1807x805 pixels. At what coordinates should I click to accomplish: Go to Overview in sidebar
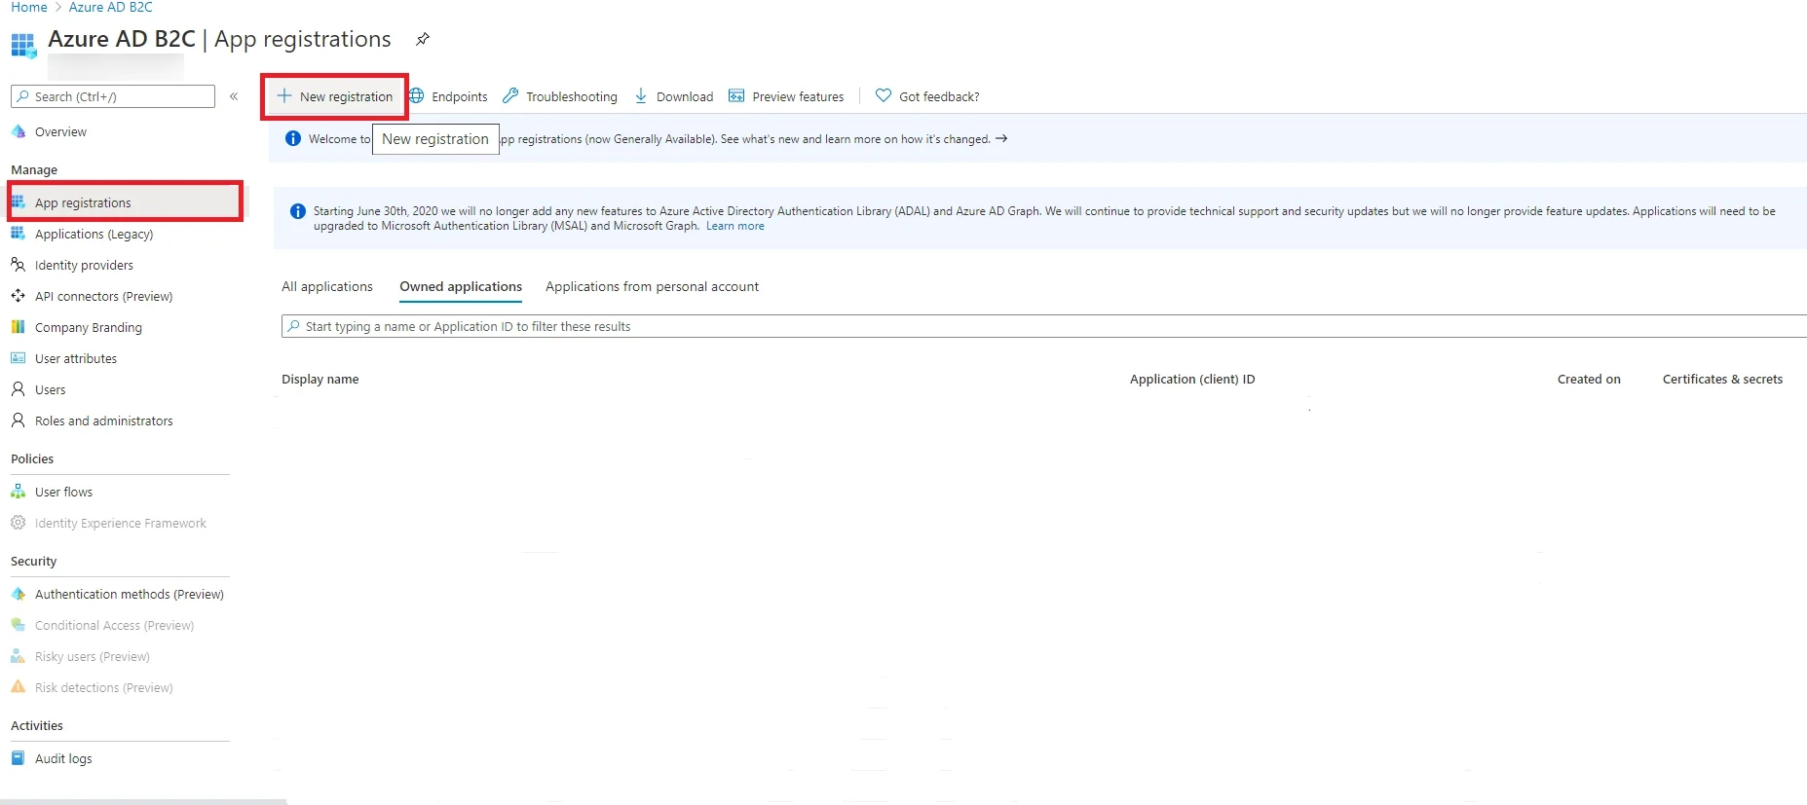(60, 132)
